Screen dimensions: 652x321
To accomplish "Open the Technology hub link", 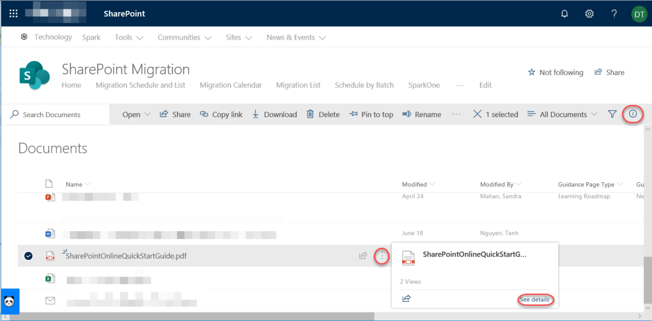I will (x=53, y=37).
